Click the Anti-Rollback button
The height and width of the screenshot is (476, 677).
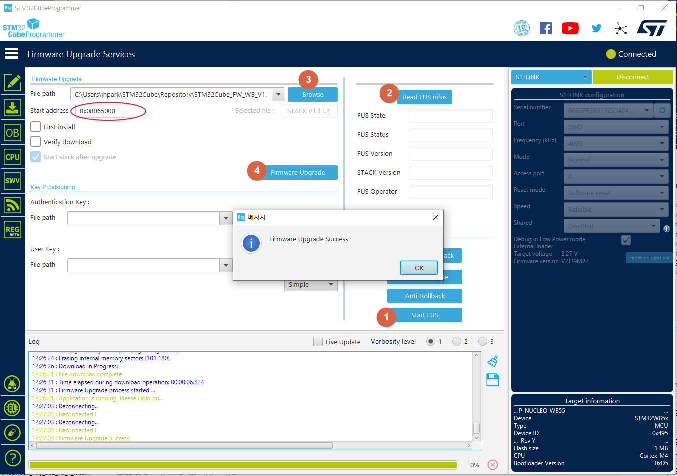pyautogui.click(x=425, y=296)
